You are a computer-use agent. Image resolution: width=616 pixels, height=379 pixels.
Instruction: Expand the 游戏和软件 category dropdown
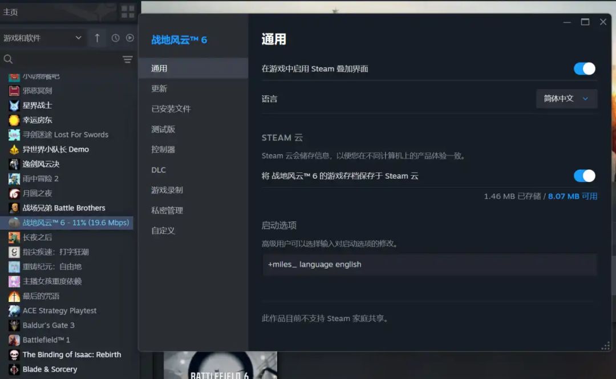[x=42, y=38]
